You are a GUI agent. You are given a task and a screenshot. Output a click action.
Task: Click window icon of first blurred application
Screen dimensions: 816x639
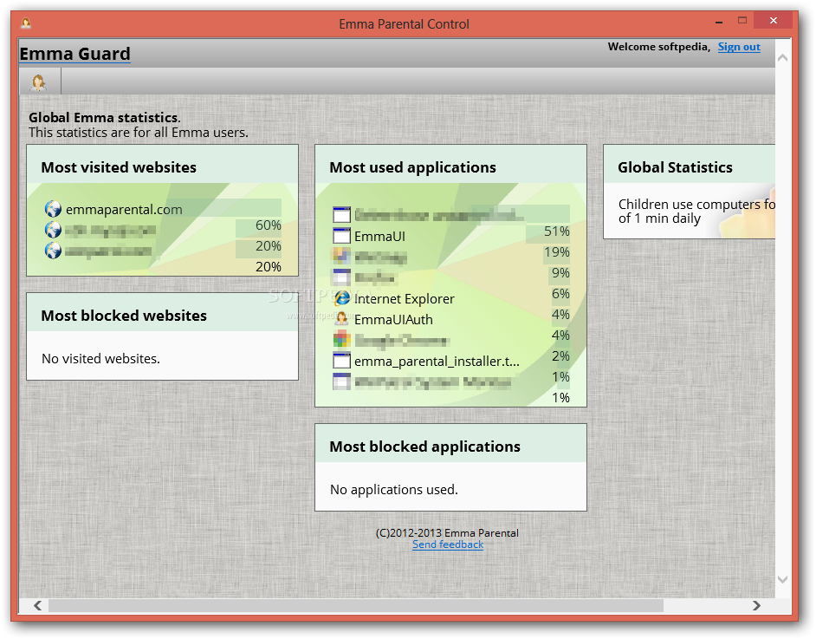tap(341, 214)
